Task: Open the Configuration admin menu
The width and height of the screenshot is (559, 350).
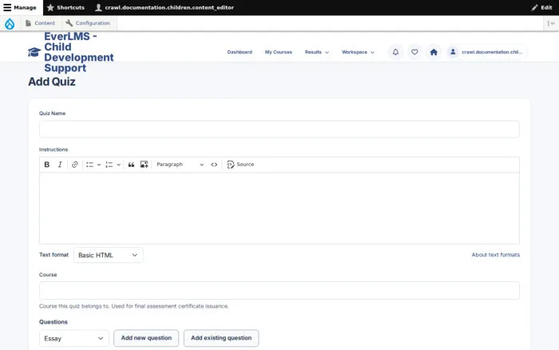Action: [88, 23]
